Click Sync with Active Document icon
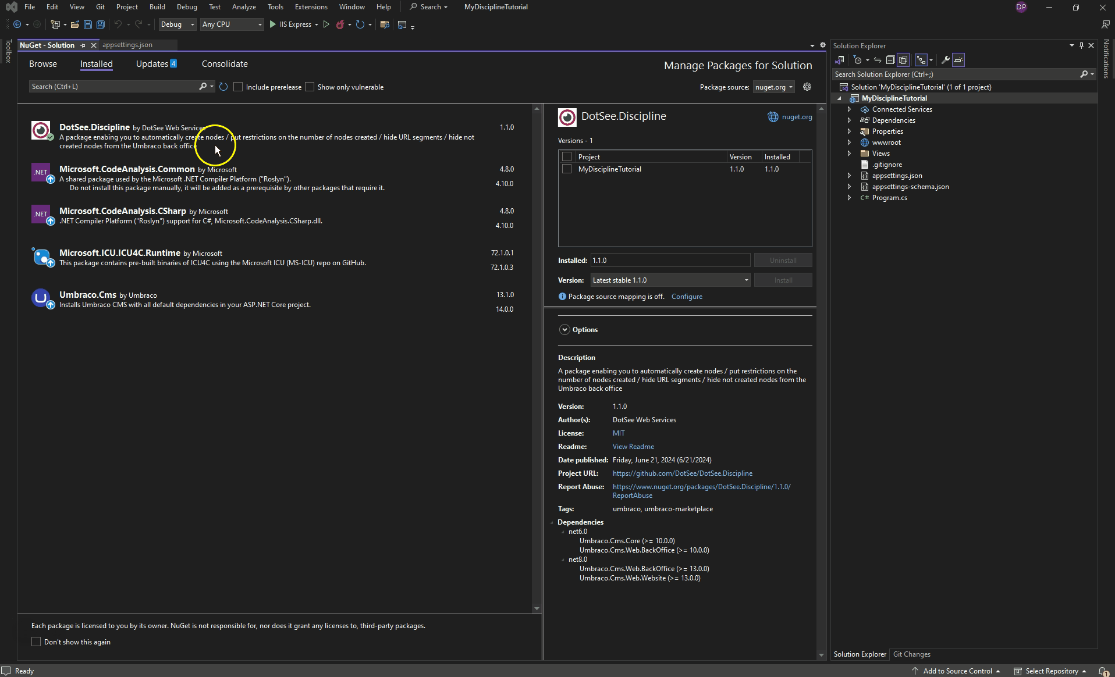The width and height of the screenshot is (1115, 677). [x=878, y=60]
